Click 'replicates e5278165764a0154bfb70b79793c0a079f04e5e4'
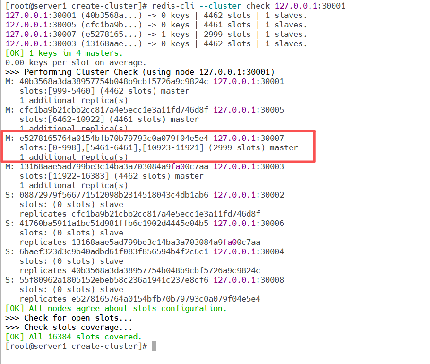The width and height of the screenshot is (430, 364). [x=140, y=299]
